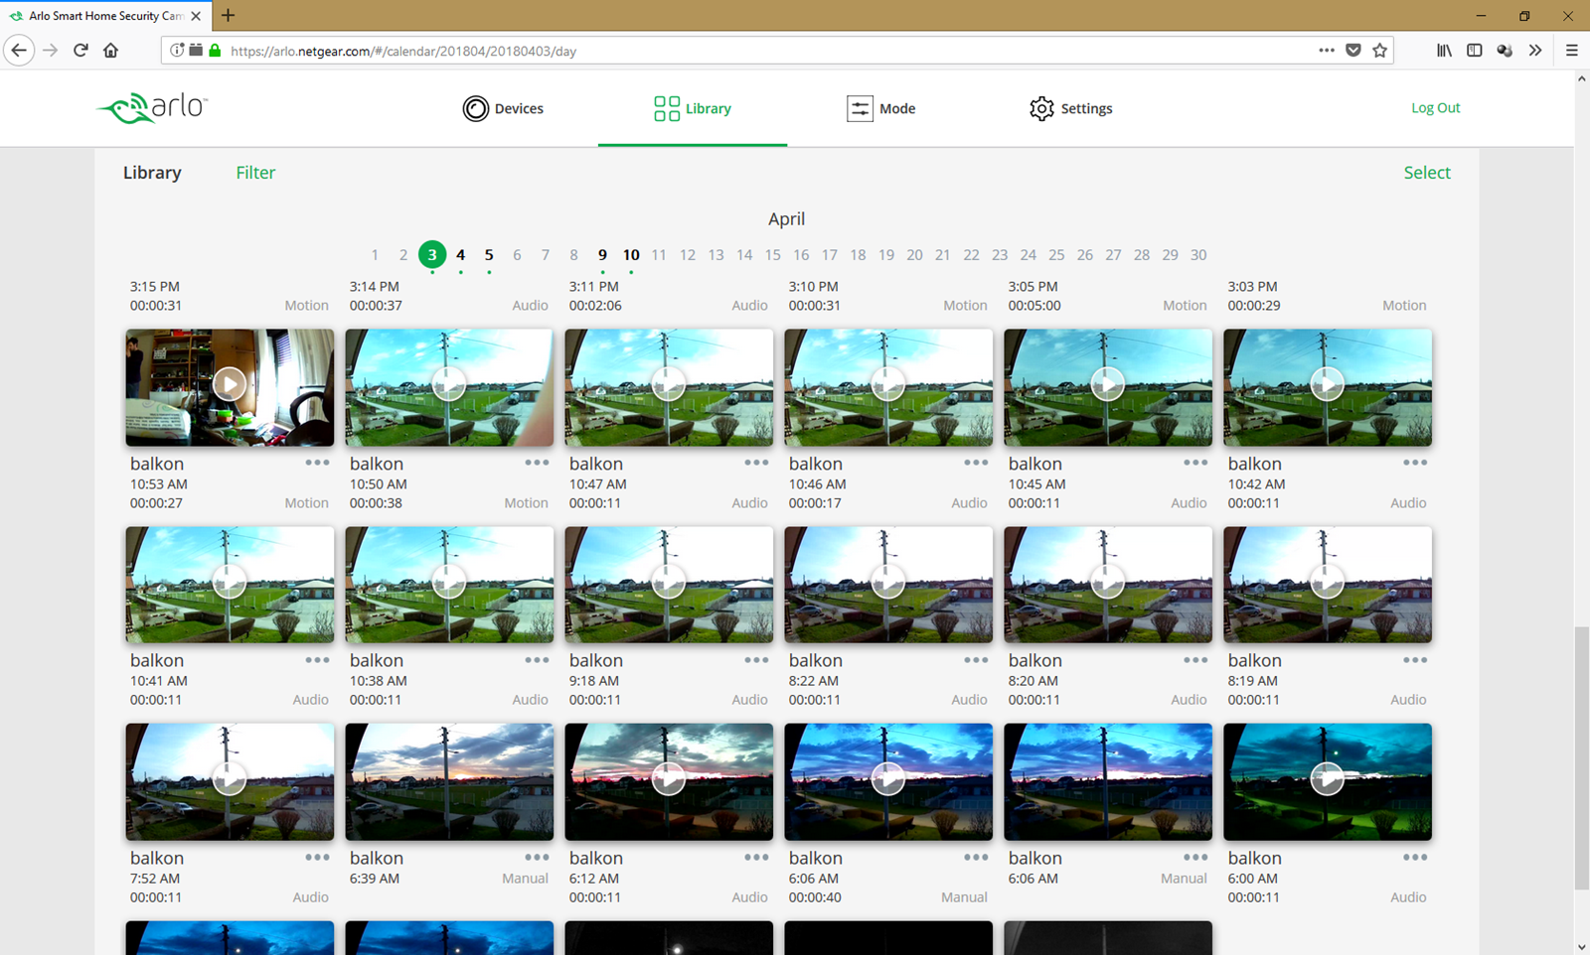Screen dimensions: 1590x955
Task: Open a new browser tab
Action: (229, 15)
